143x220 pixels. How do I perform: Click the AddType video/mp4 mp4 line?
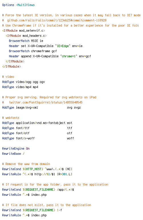click(x=20, y=87)
